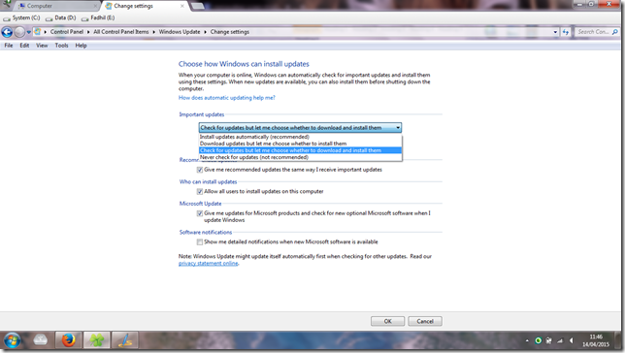
Task: Open the green clover taskbar app
Action: (96, 340)
